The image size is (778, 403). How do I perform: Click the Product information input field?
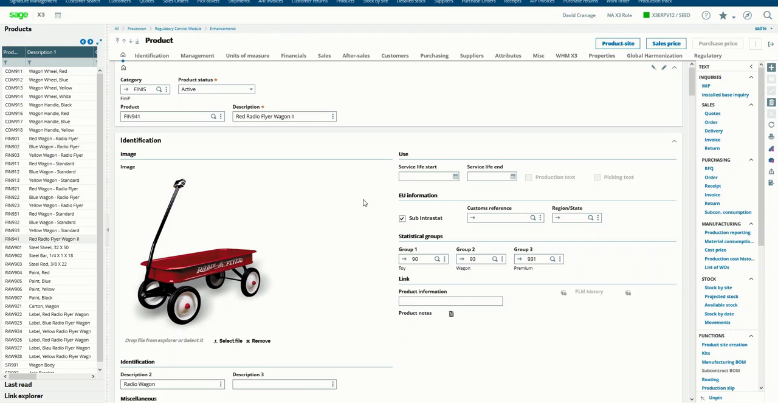[x=450, y=301]
